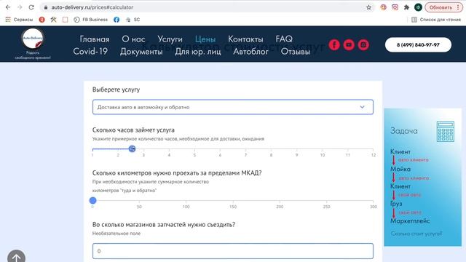This screenshot has width=466, height=262.
Task: Open the square bookmark icon
Action: (65, 20)
